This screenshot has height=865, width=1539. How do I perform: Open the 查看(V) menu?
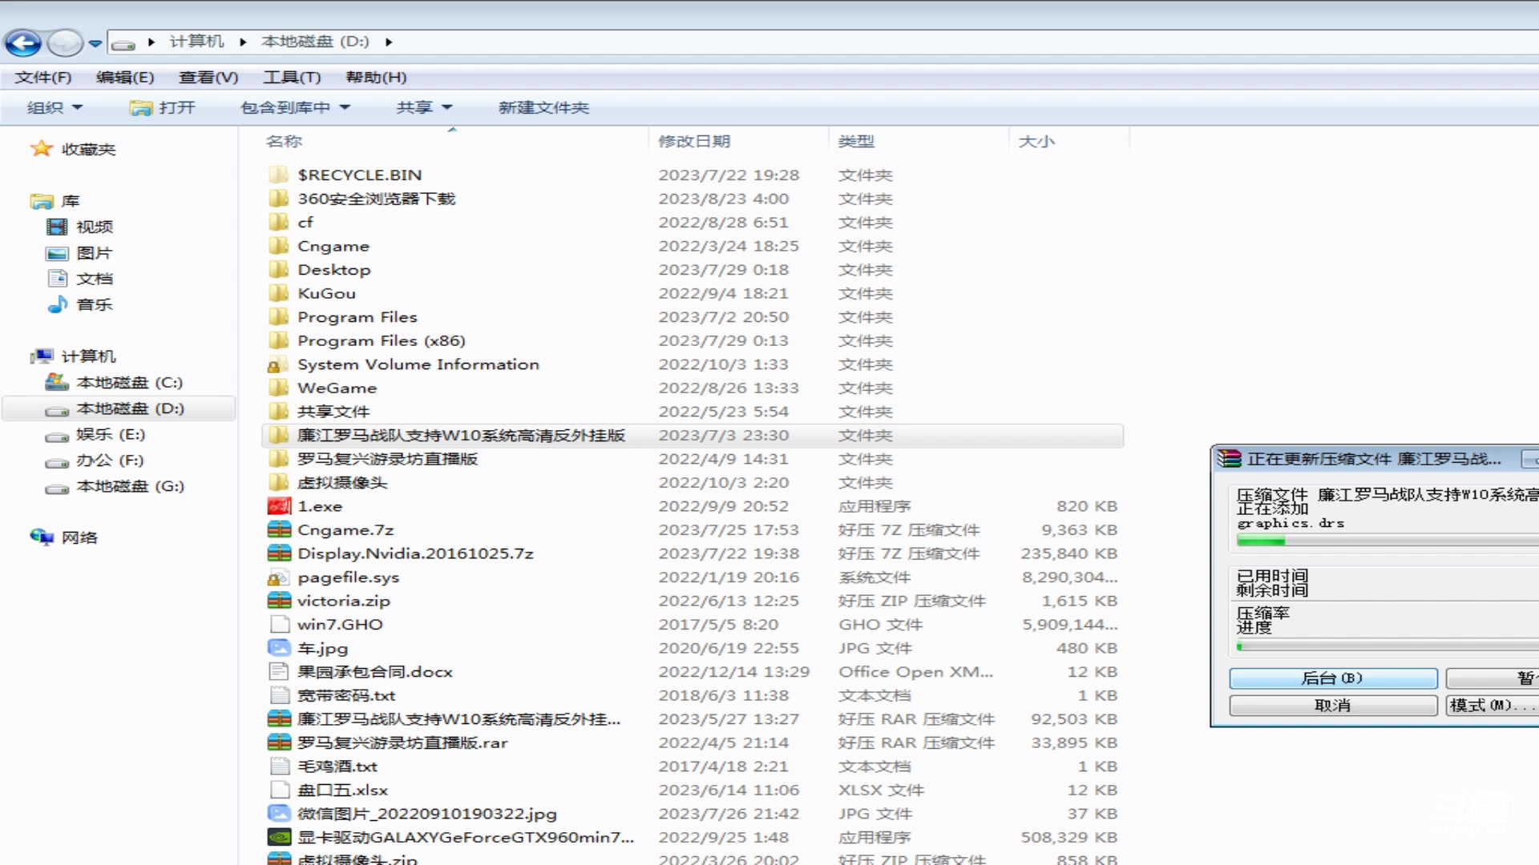[207, 77]
